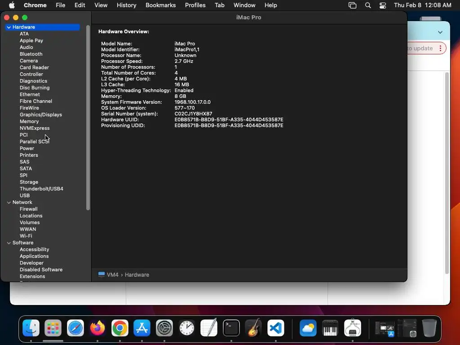Open the piano keyboard app in dock
Image resolution: width=460 pixels, height=345 pixels.
(330, 327)
